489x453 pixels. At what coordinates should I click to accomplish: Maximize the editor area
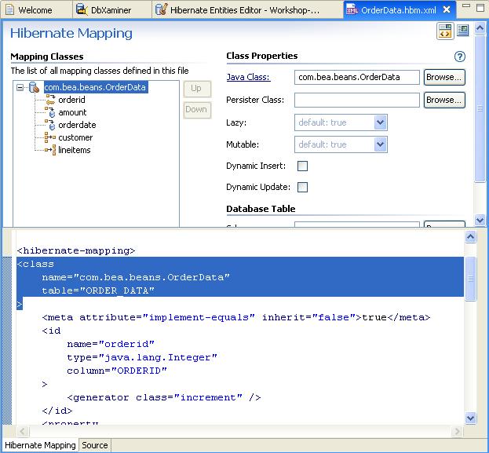[480, 8]
